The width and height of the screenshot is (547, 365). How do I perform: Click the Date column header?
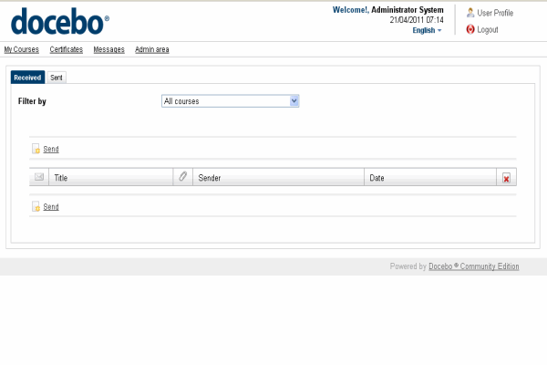(x=377, y=178)
